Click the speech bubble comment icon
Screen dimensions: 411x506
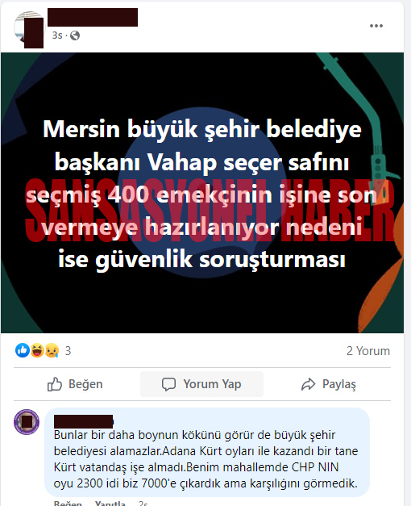pyautogui.click(x=168, y=384)
